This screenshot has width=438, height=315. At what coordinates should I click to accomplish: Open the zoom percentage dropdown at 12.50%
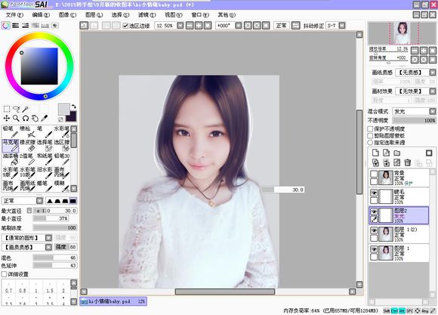tap(180, 26)
